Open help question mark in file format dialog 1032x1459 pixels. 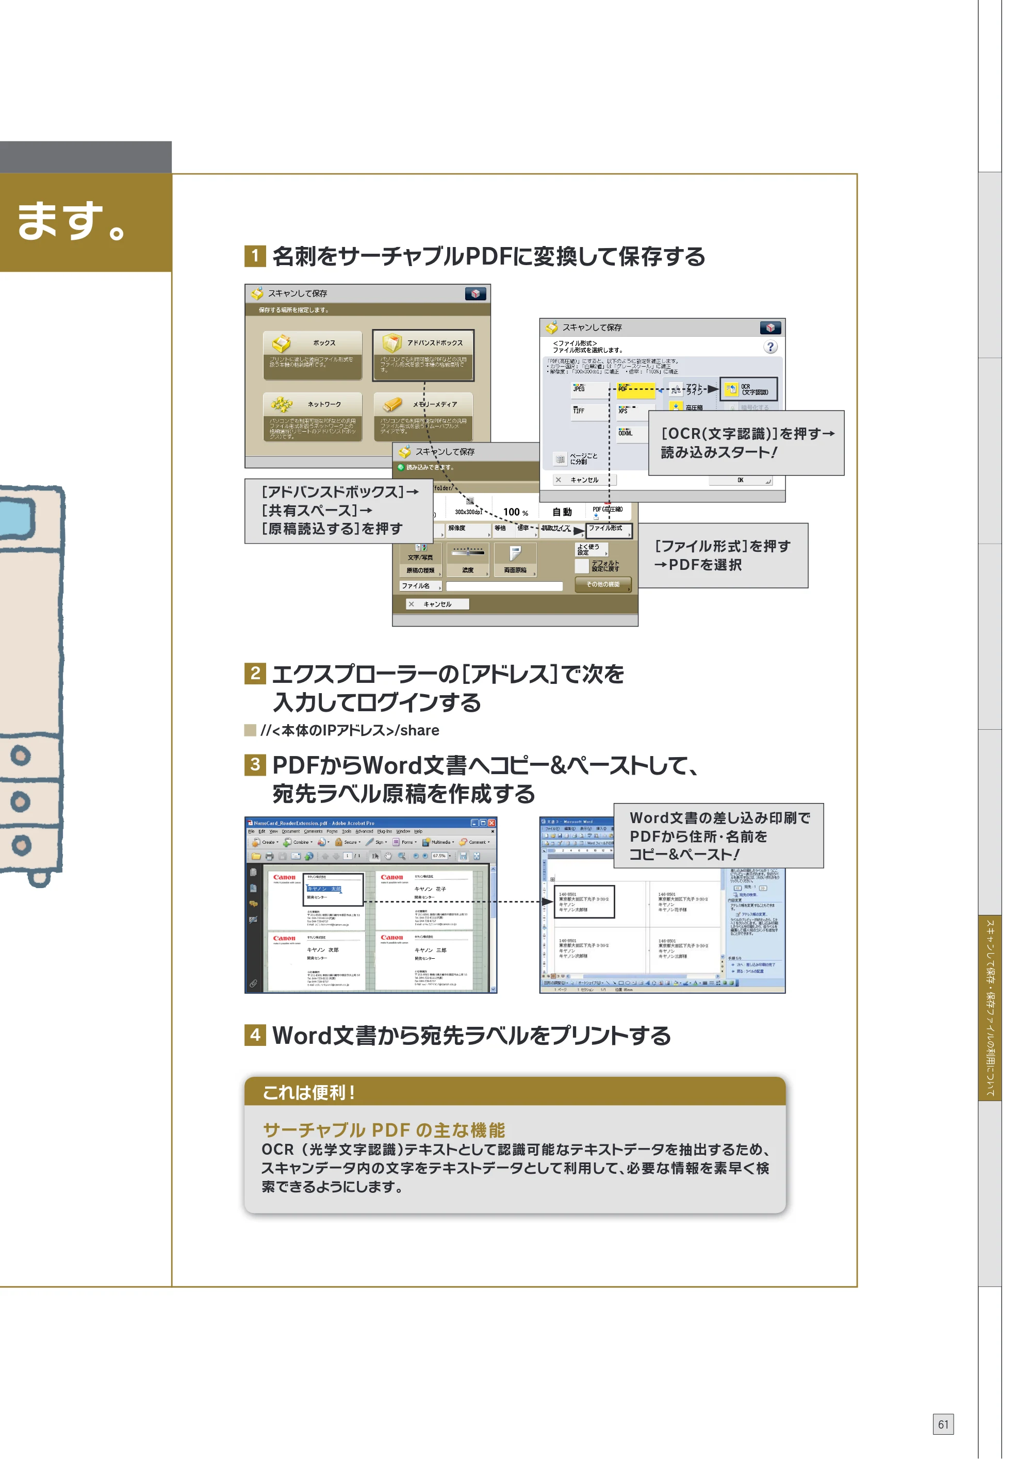771,347
